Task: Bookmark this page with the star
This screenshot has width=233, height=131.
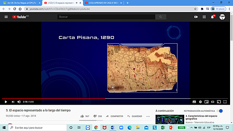Action: [x=195, y=9]
